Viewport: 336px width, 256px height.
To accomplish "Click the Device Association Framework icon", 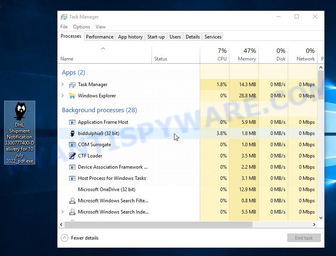I will pos(72,167).
